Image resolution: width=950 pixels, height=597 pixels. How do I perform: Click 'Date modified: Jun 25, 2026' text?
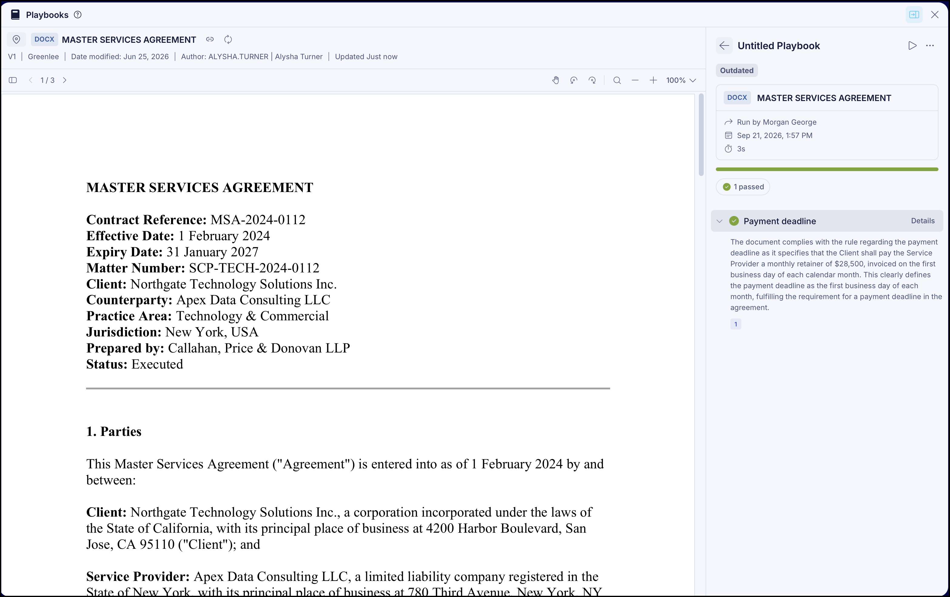pos(120,57)
